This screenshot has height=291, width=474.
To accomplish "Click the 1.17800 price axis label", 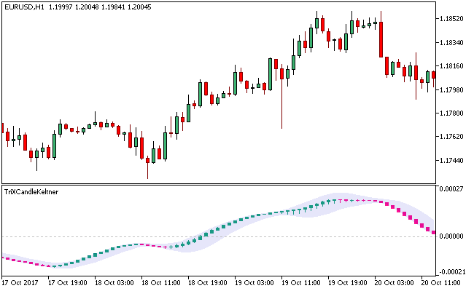I will (x=451, y=113).
